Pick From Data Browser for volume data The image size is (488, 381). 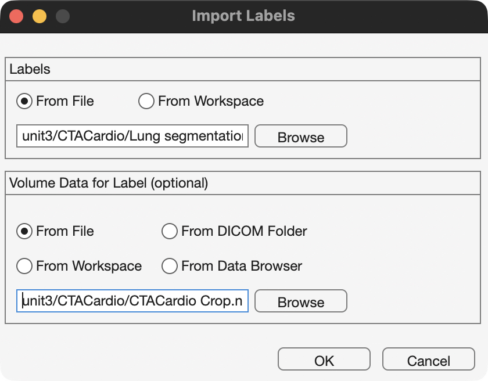coord(169,266)
